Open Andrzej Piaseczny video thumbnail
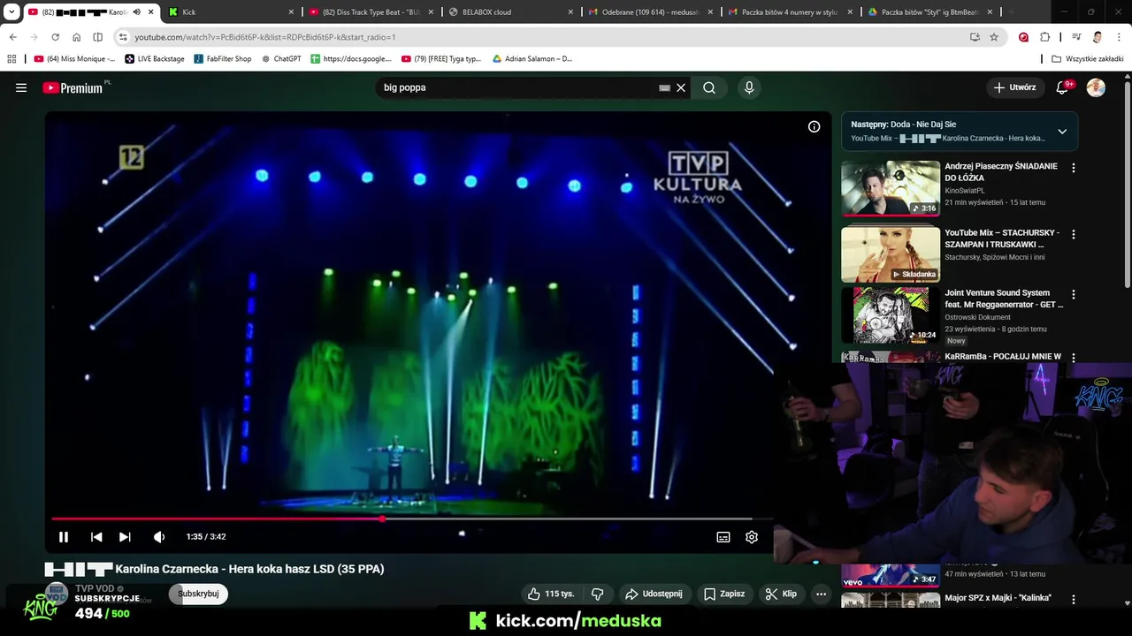This screenshot has height=636, width=1132. 891,188
